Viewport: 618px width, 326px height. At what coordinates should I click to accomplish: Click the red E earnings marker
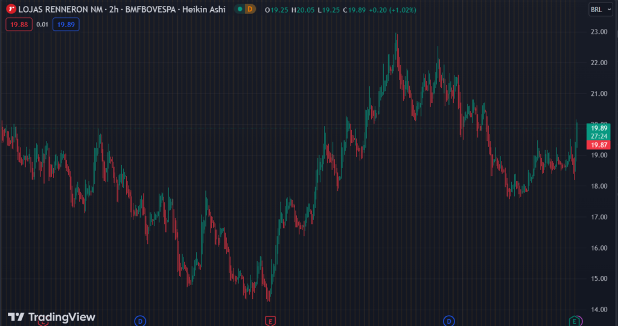270,321
